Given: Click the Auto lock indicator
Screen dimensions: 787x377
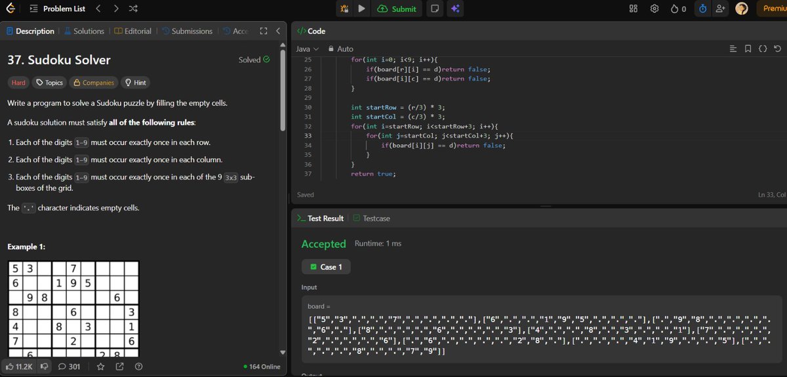Looking at the screenshot, I should pyautogui.click(x=340, y=49).
